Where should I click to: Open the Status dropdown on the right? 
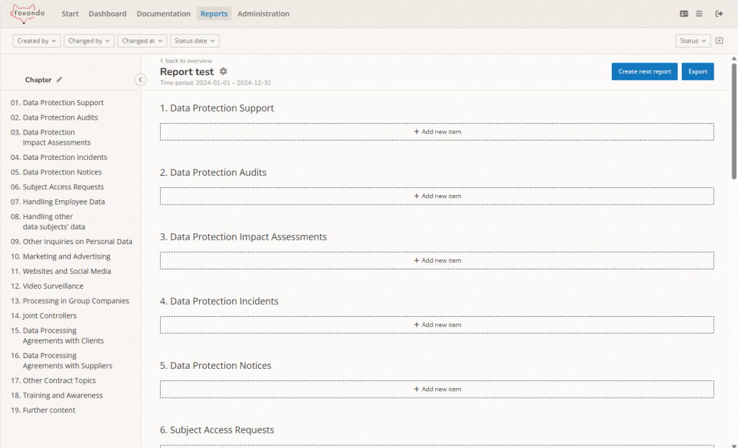[691, 40]
